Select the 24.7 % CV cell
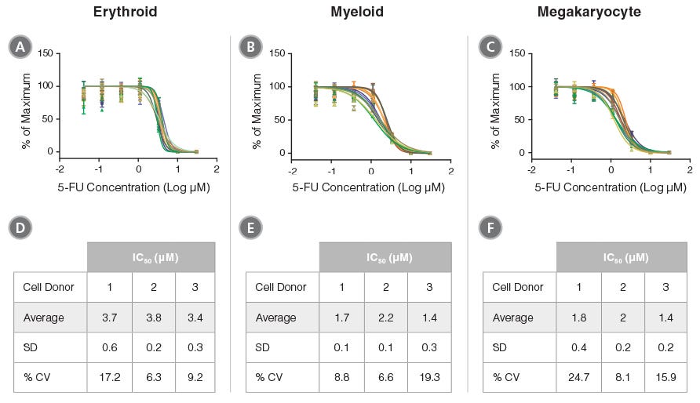 tap(578, 377)
